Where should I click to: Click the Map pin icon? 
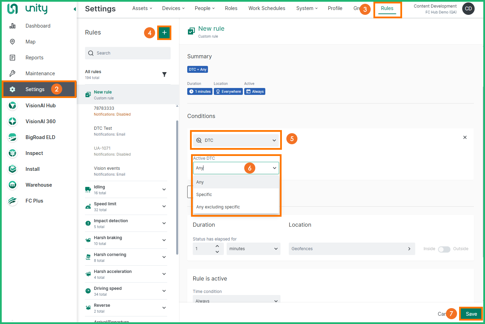click(x=12, y=42)
